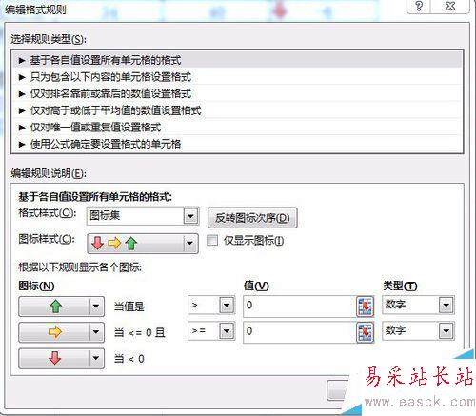Select rule type 仅对高于或低于平均值的数值设置格式
The width and height of the screenshot is (476, 416).
pos(237,110)
